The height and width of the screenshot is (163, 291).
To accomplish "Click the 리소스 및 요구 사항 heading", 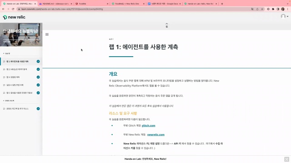I will (123, 113).
